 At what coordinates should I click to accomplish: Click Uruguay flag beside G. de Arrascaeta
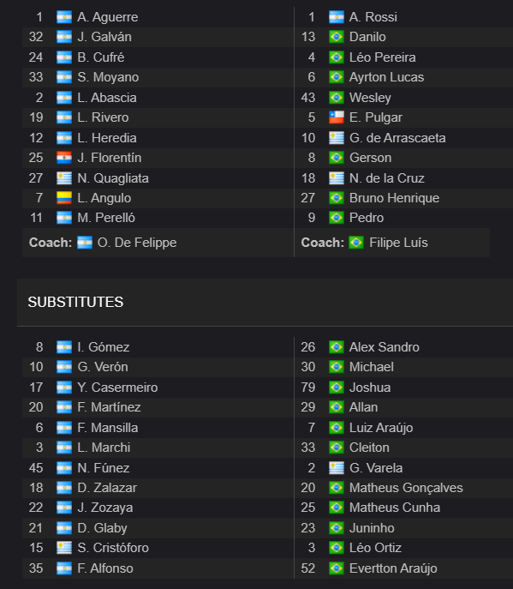point(337,138)
